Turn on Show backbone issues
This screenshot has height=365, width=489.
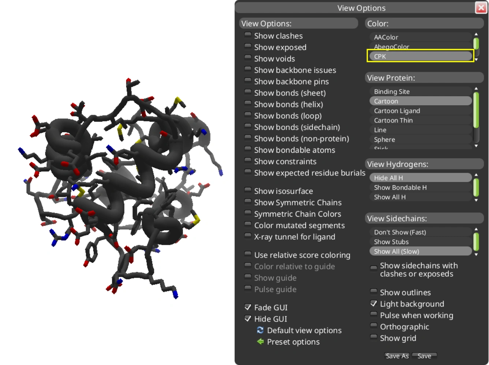[248, 69]
